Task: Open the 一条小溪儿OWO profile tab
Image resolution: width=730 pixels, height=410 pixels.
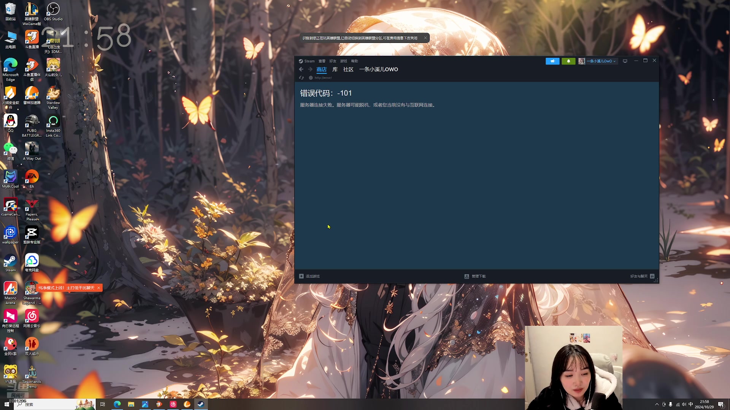Action: pos(378,69)
